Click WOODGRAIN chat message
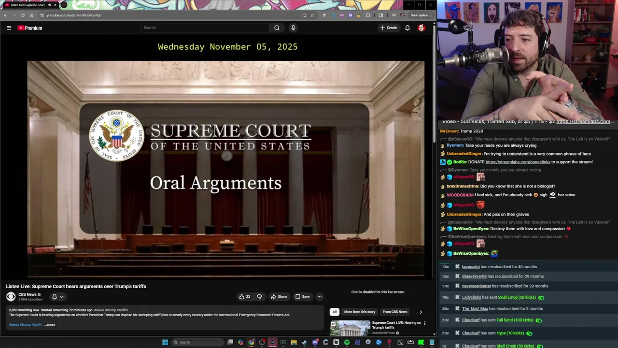This screenshot has width=618, height=348. [x=508, y=195]
